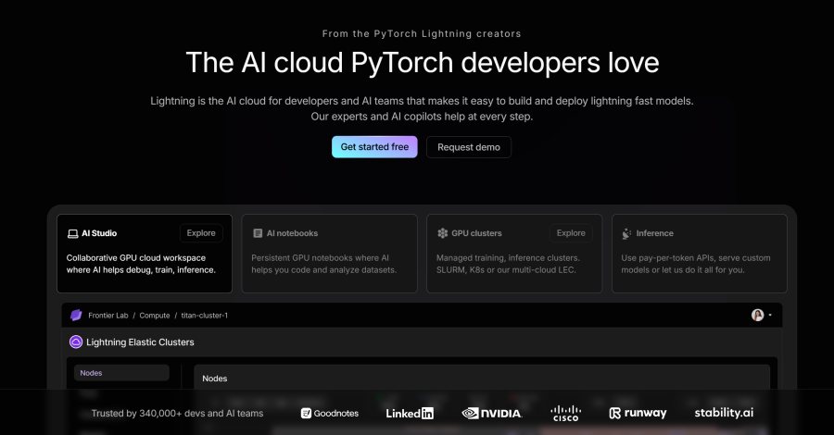Click the Inference satellite icon
834x435 pixels.
(626, 233)
